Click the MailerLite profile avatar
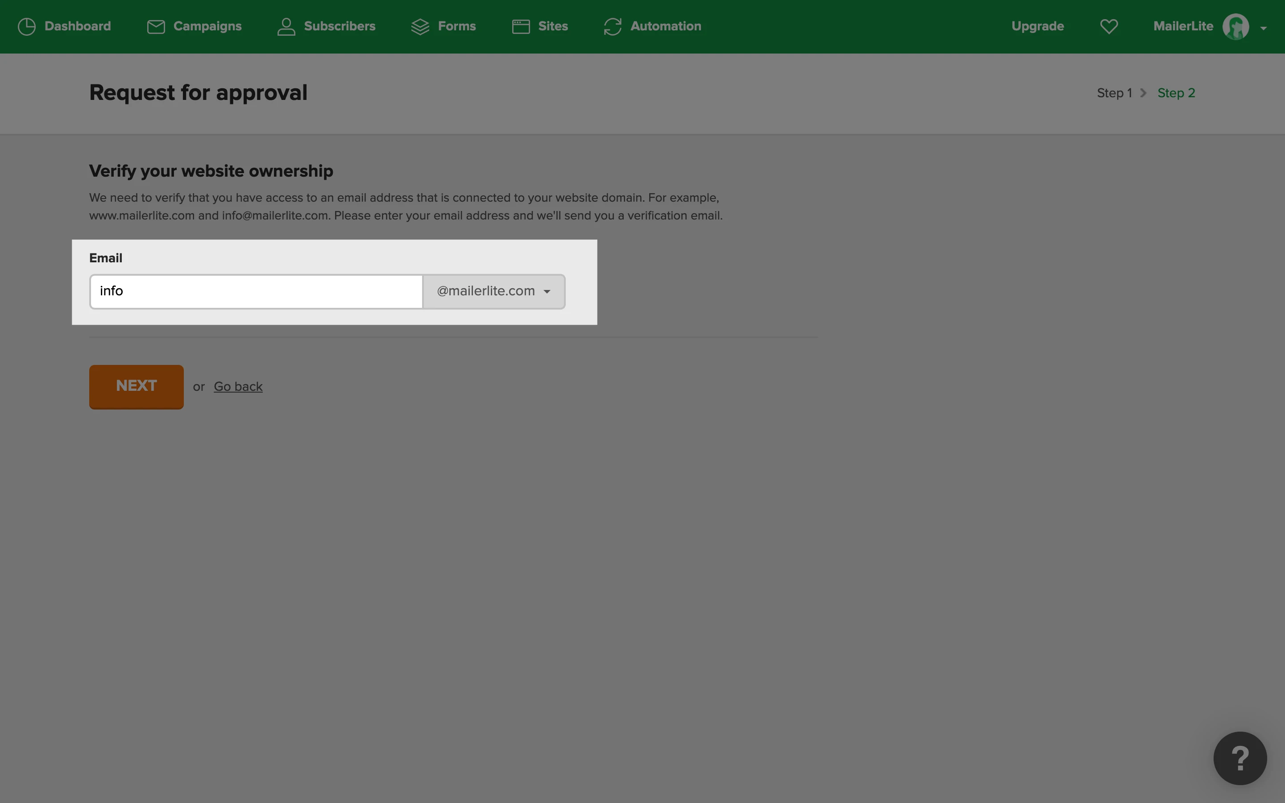The height and width of the screenshot is (803, 1285). pyautogui.click(x=1235, y=27)
